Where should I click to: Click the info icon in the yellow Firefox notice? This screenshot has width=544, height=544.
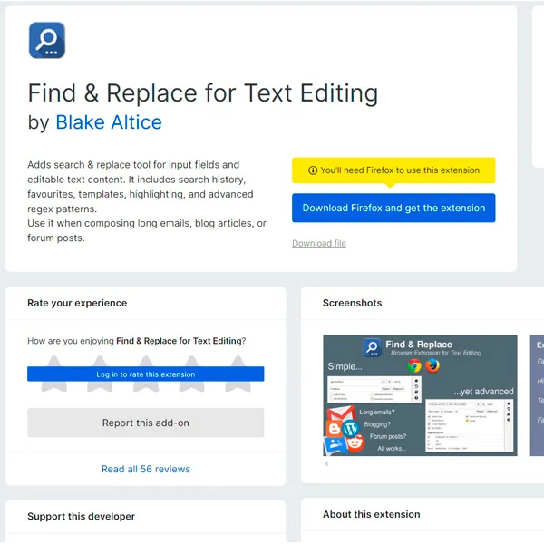313,170
